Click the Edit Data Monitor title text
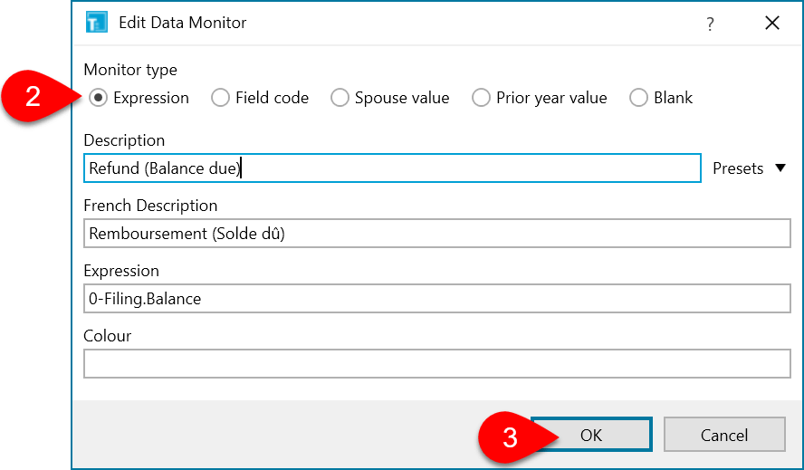804x470 pixels. [x=182, y=23]
